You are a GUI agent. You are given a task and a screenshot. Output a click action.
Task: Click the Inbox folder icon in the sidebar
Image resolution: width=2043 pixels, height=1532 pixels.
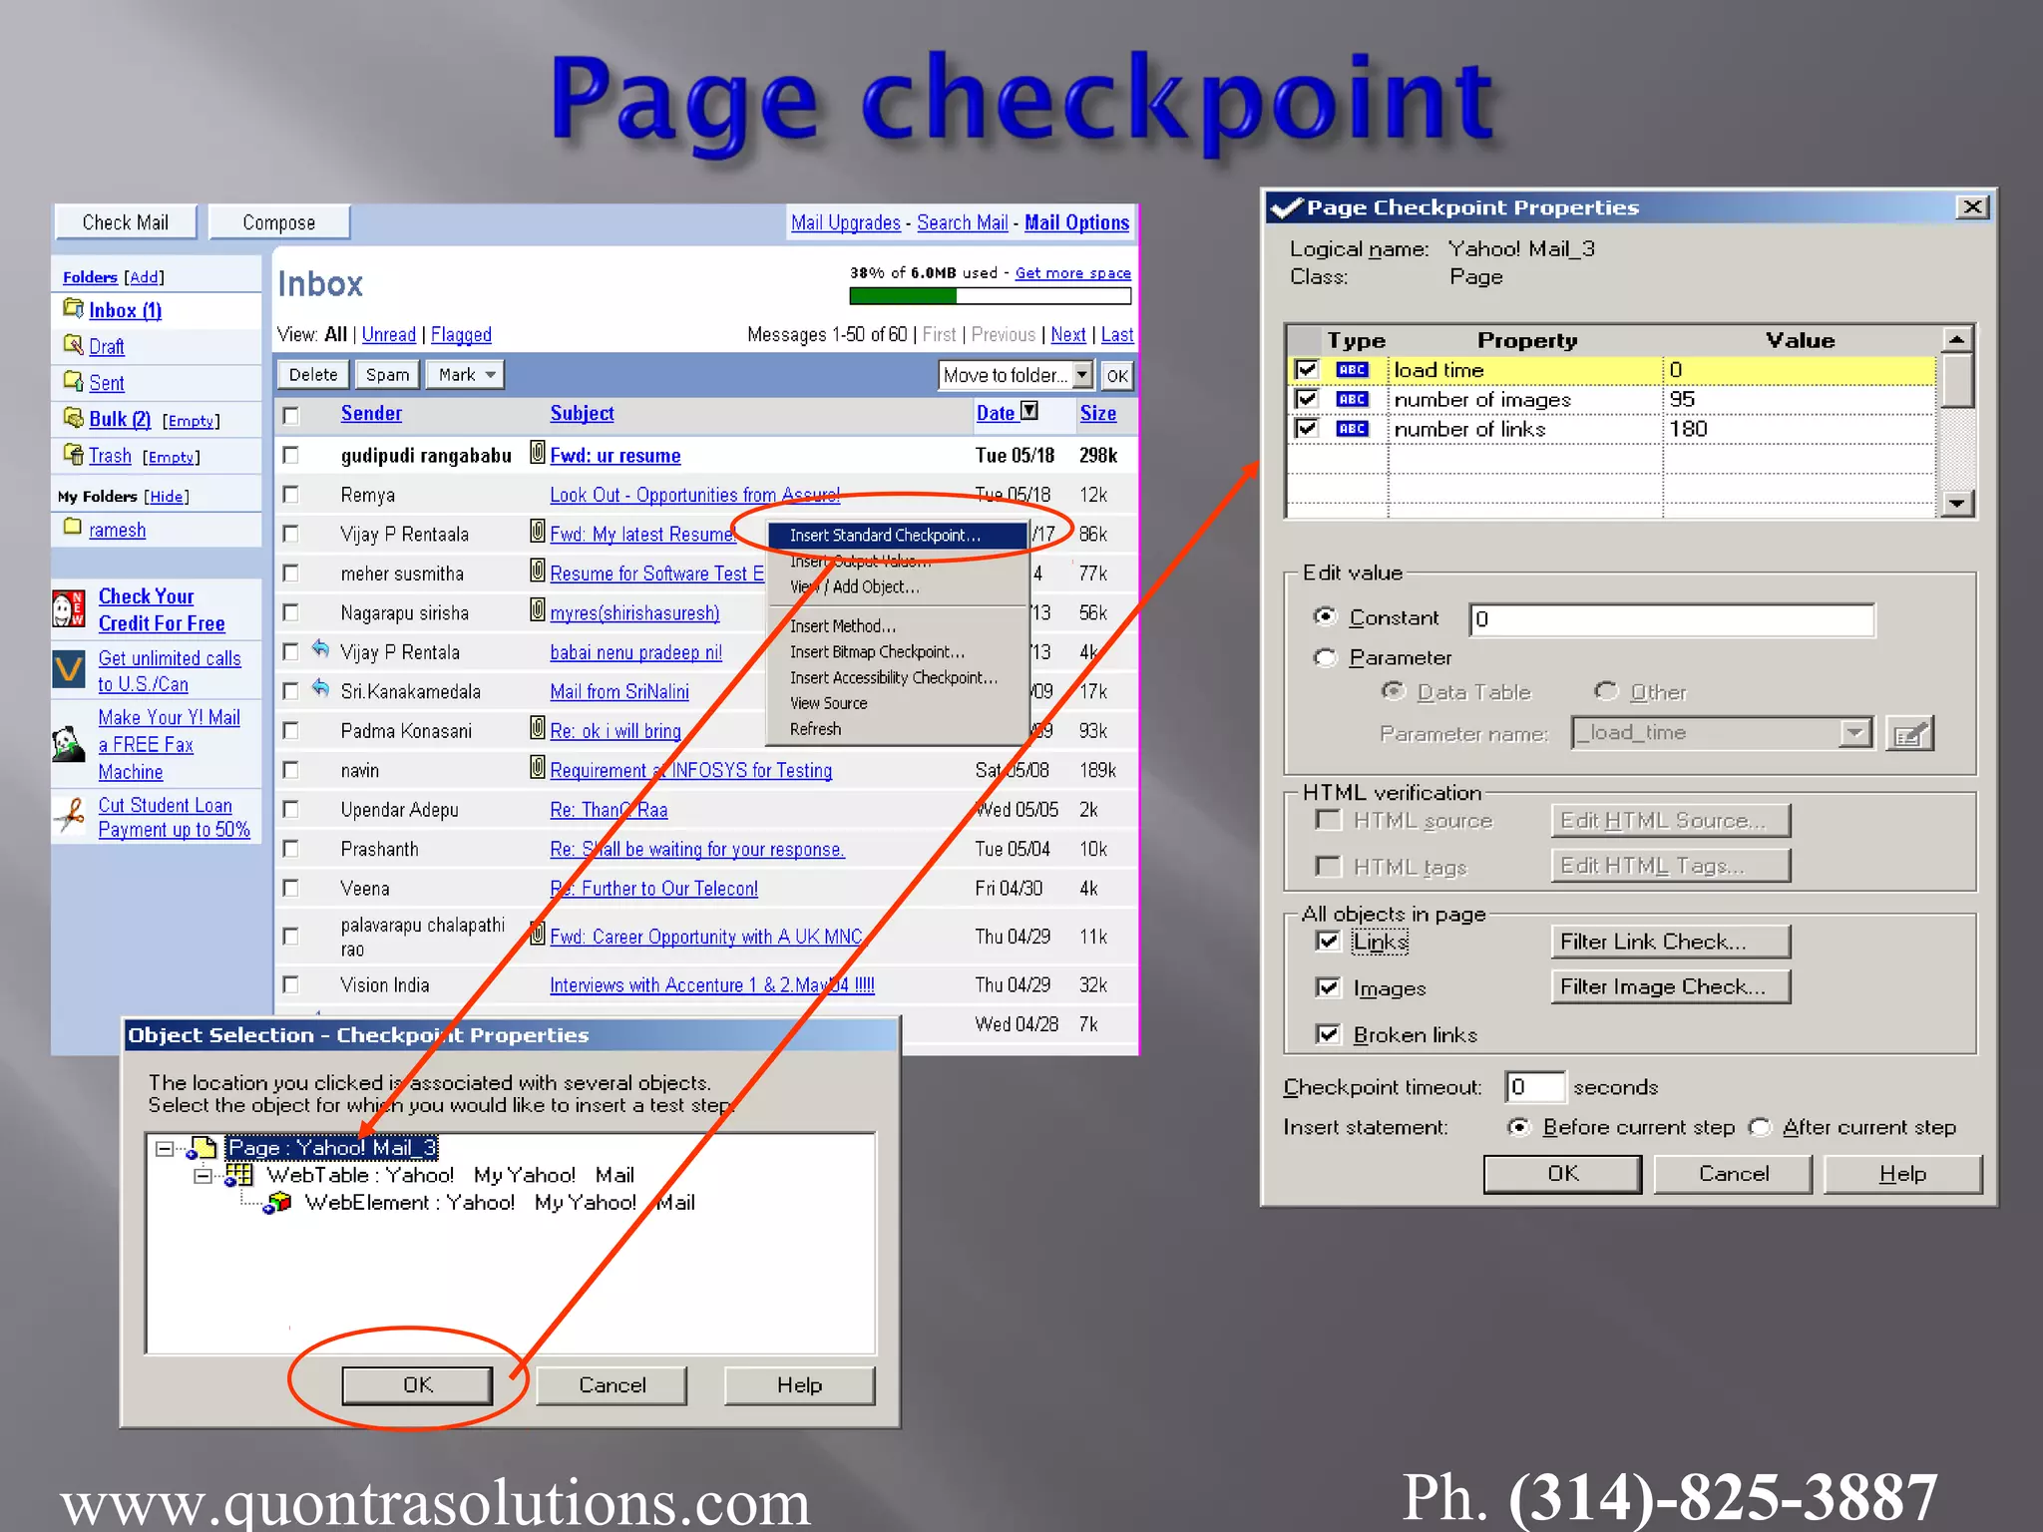(x=72, y=308)
